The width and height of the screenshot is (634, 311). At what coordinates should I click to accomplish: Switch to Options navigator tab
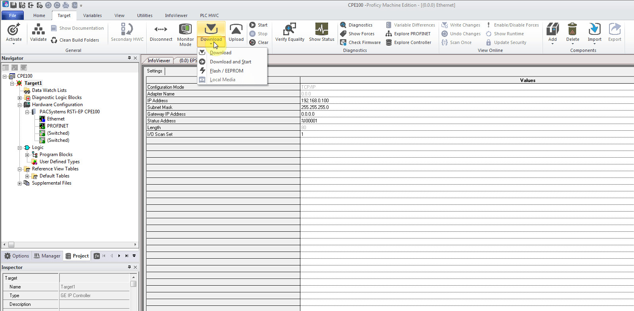point(17,256)
